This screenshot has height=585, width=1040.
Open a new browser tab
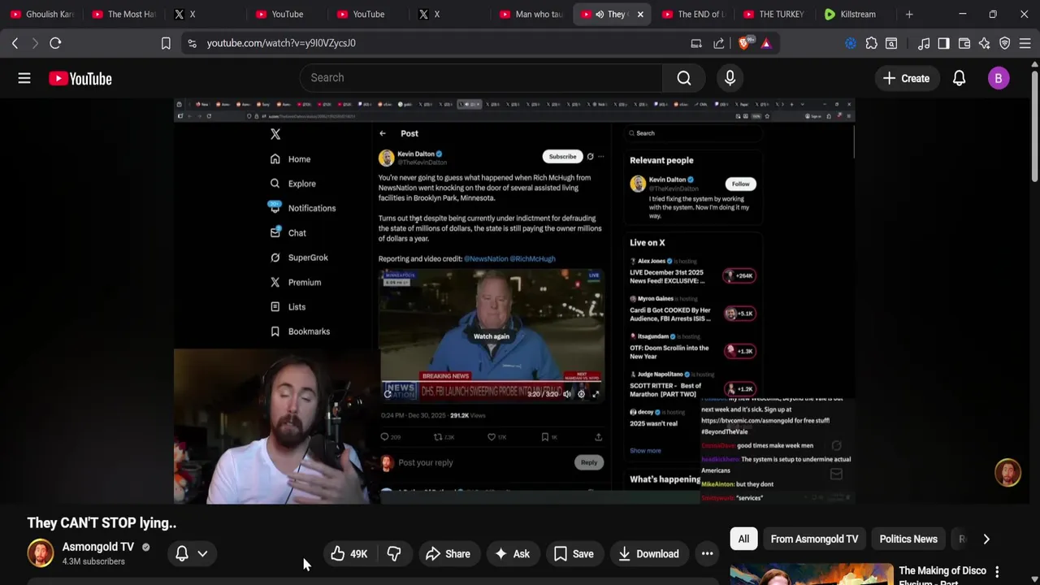pos(909,14)
